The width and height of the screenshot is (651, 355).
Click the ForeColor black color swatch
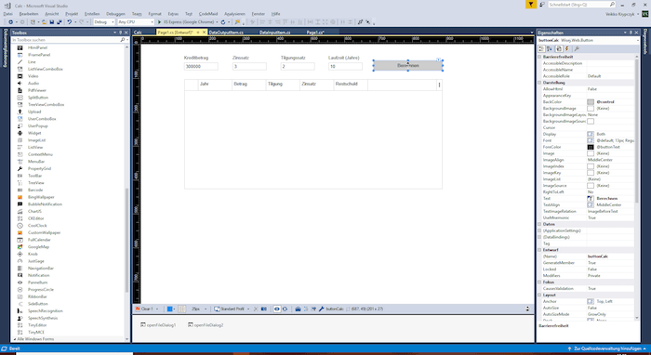(591, 147)
